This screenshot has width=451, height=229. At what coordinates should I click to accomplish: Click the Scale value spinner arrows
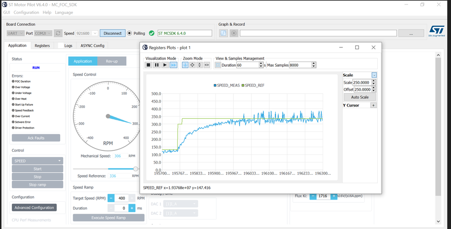tap(374, 83)
